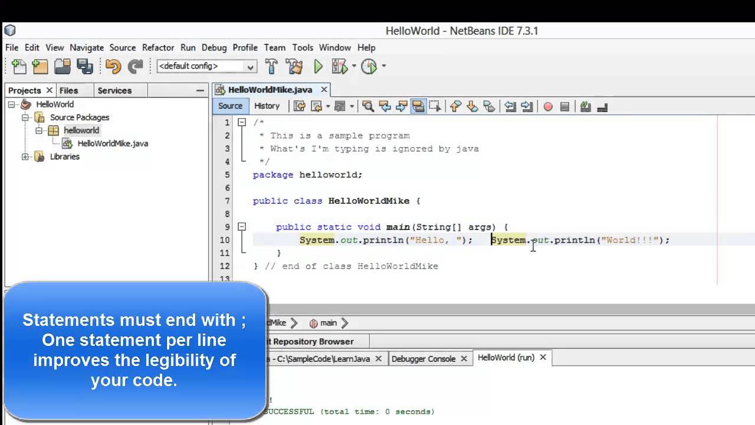Click the editor Last Edit icon
Image resolution: width=755 pixels, height=425 pixels.
pos(299,106)
